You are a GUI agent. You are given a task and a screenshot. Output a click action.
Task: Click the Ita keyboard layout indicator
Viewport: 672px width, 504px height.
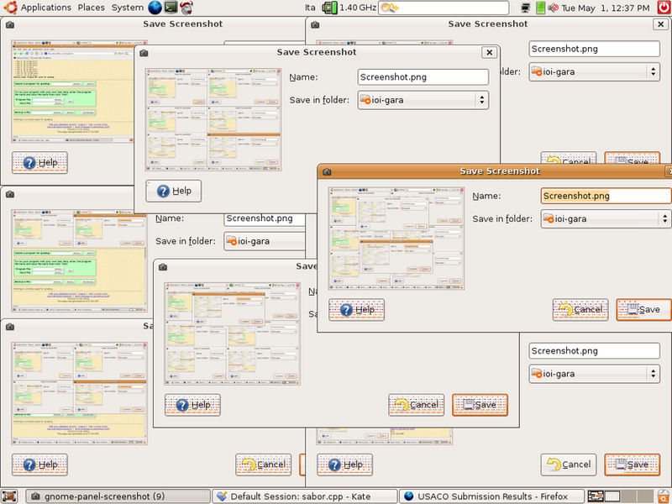click(310, 8)
